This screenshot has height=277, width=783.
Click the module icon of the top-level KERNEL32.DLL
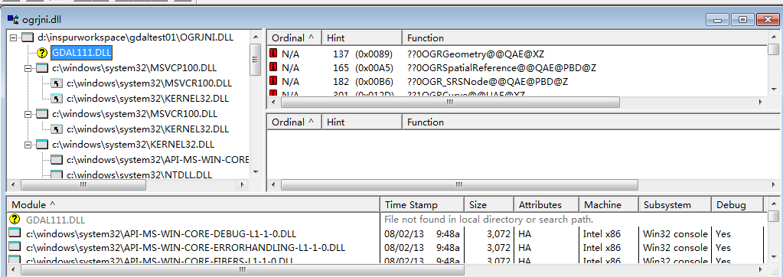coord(42,145)
